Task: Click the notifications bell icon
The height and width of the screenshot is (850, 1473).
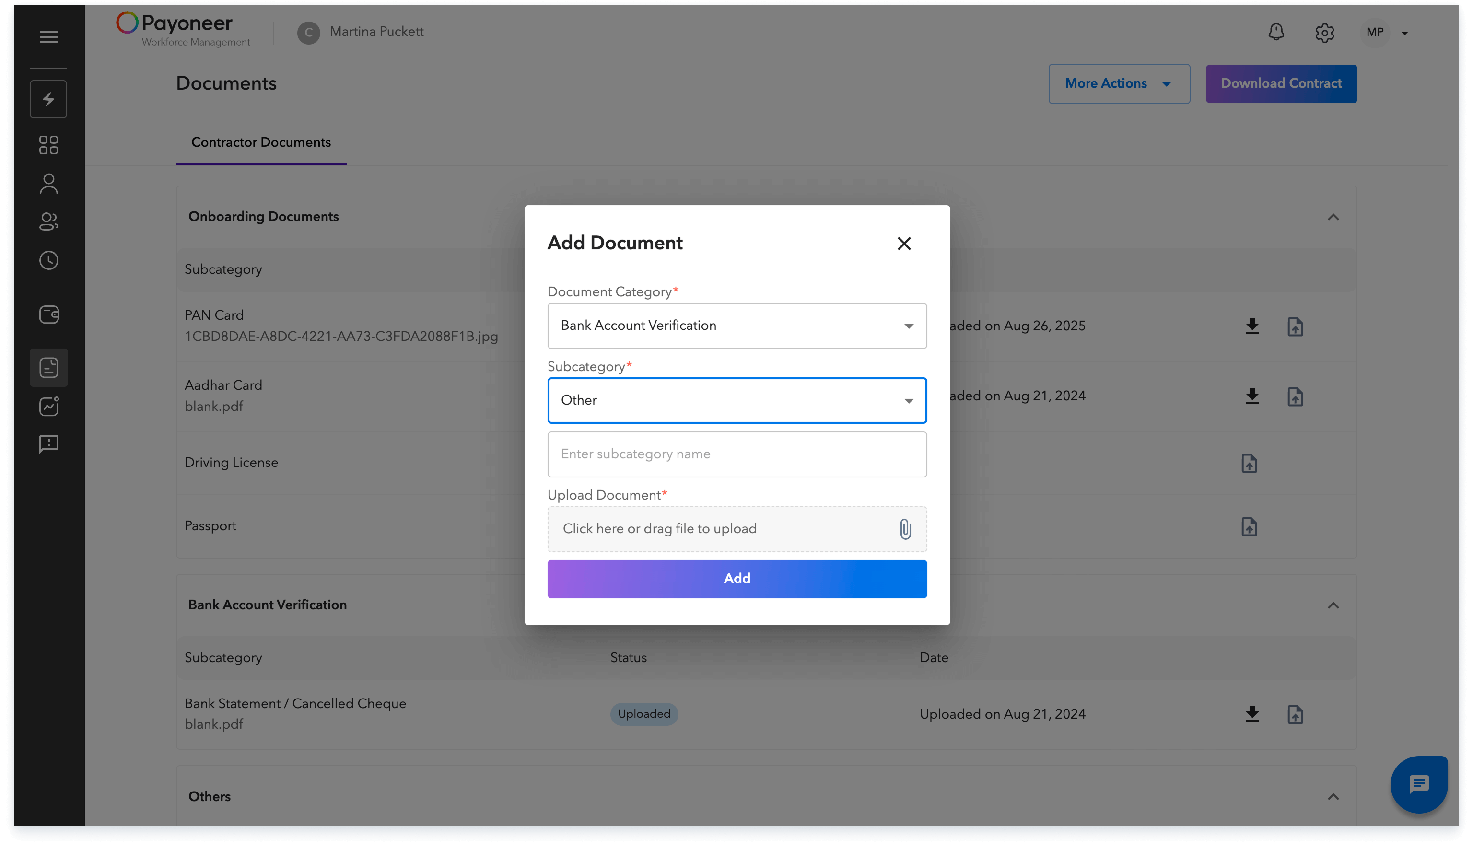Action: 1275,32
